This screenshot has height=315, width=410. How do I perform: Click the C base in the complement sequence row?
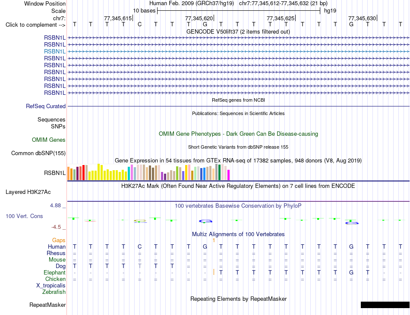(140, 24)
